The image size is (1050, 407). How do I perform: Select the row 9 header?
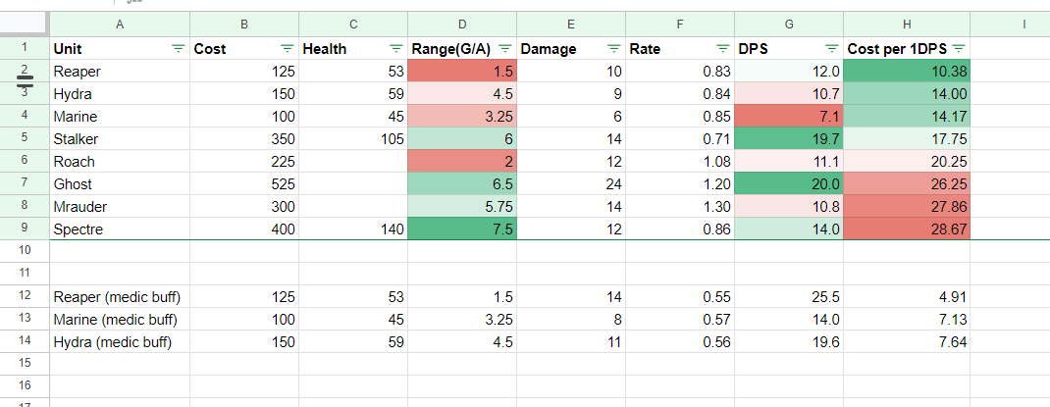(x=25, y=229)
